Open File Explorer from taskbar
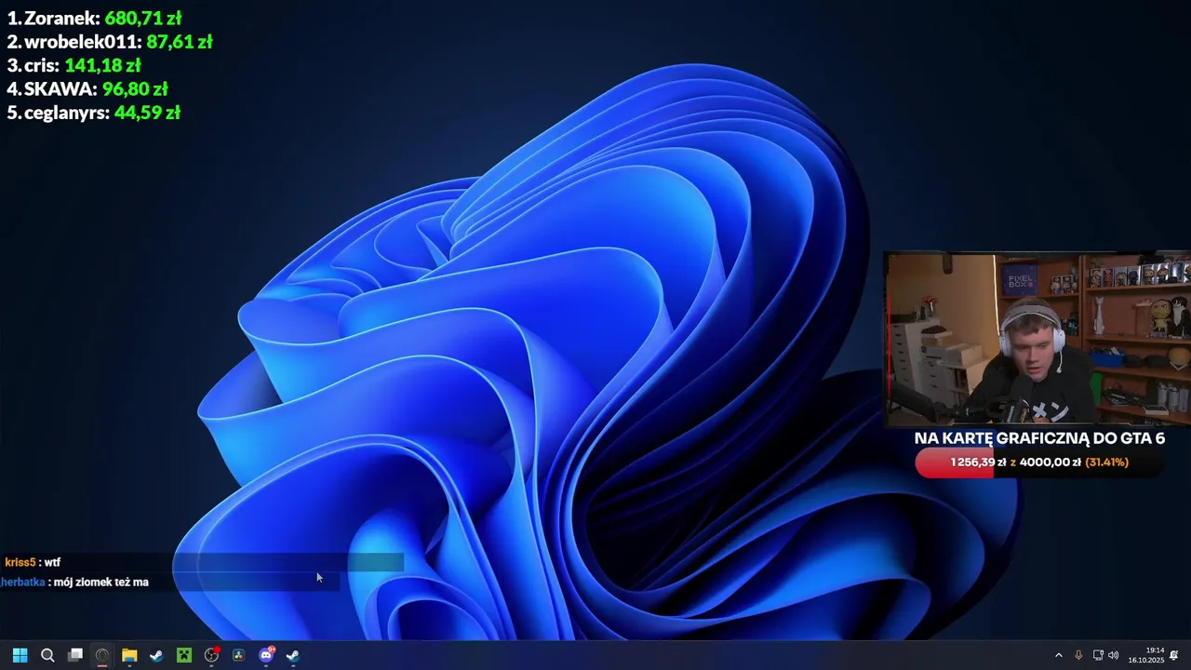Viewport: 1191px width, 670px height. [x=129, y=655]
